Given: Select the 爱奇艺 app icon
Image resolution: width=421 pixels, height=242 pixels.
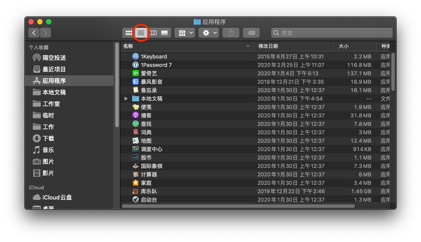Looking at the screenshot, I should tap(136, 74).
